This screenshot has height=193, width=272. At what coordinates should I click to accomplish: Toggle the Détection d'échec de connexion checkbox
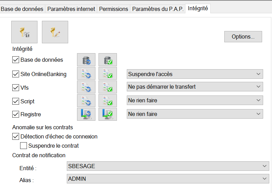click(16, 136)
